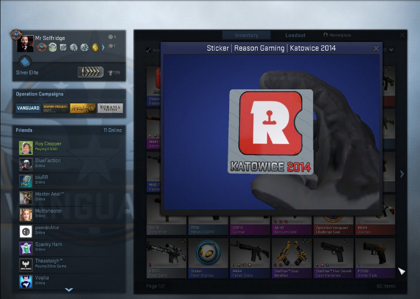Select the StatTrak Dual Berettas item
Viewport: 420px width, 299px height.
coord(292,258)
